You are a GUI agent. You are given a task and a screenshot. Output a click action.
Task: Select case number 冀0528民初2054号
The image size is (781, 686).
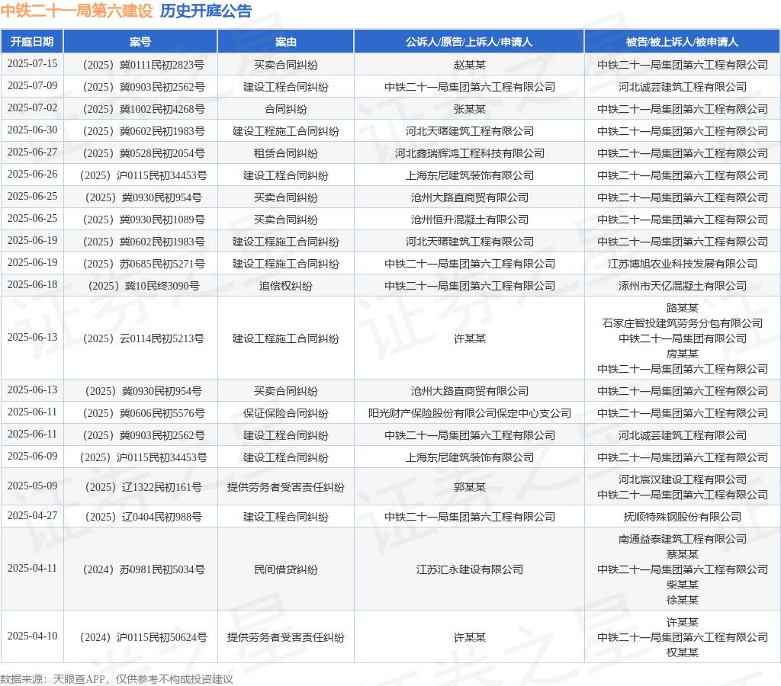162,153
